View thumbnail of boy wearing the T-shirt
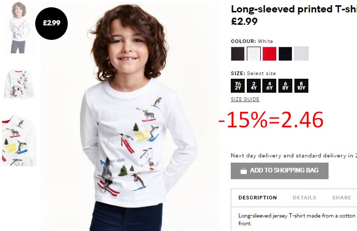The height and width of the screenshot is (231, 357). pyautogui.click(x=19, y=27)
